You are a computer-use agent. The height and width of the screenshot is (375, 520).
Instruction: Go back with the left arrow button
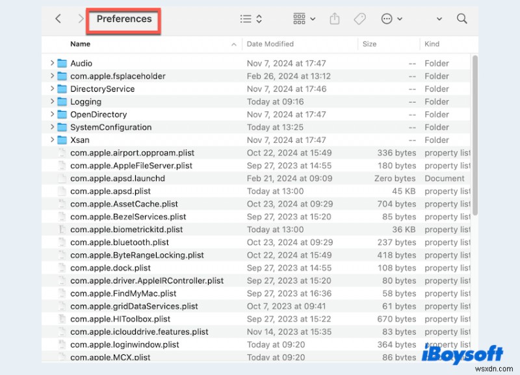(x=58, y=19)
